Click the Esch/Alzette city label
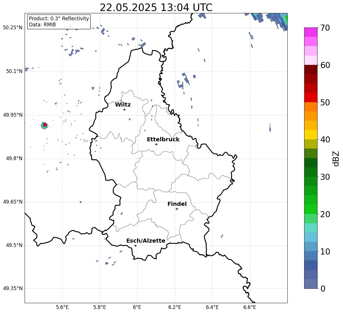This screenshot has height=313, width=343. (146, 241)
